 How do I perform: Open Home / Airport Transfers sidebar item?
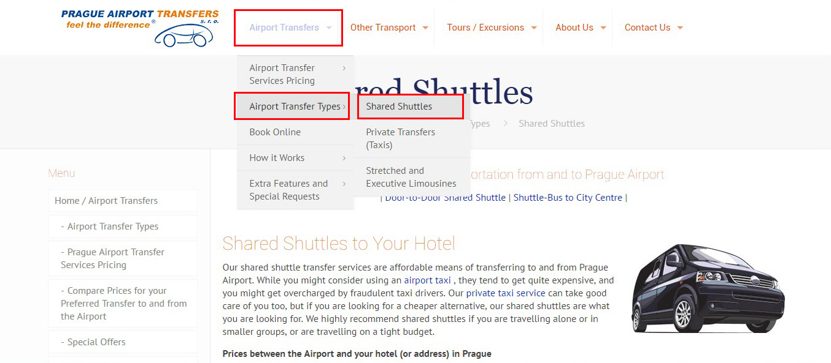pos(123,201)
